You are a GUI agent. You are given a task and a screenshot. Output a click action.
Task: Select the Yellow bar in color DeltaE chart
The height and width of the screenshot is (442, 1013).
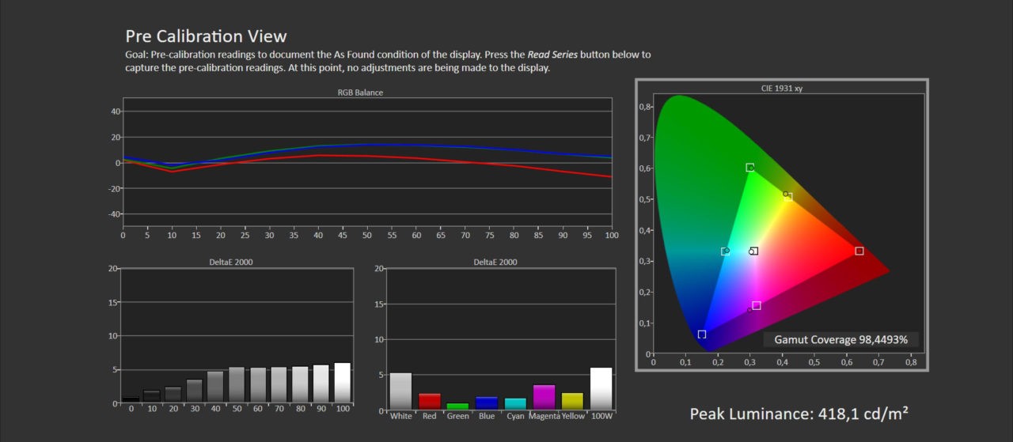(x=572, y=402)
